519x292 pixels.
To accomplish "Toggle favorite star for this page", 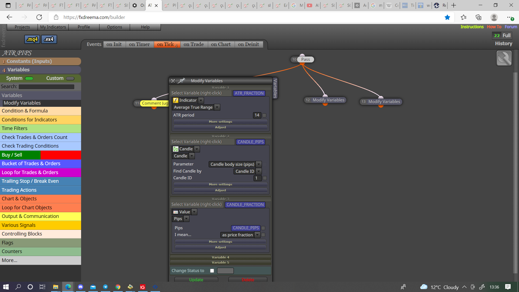I will pos(447,17).
